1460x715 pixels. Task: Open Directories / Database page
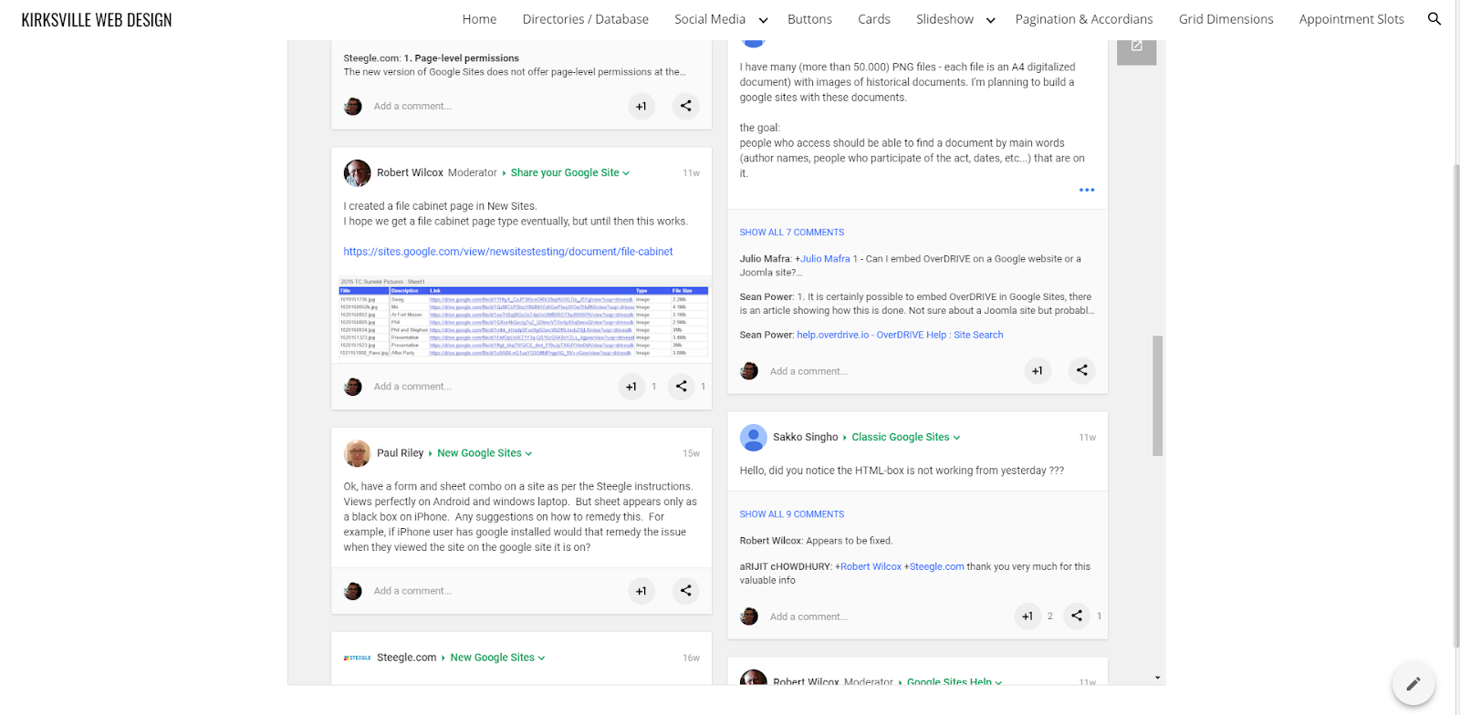586,19
